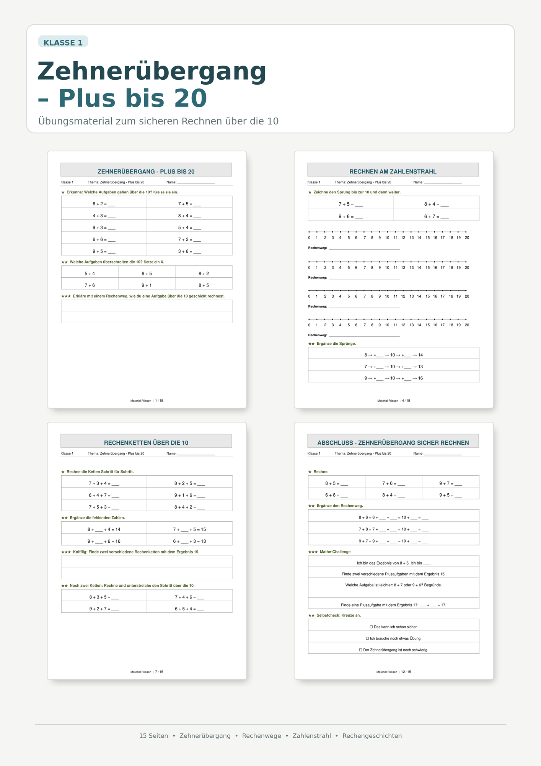The width and height of the screenshot is (541, 766).
Task: Click the instruction "Ergänze die fehlenden Zahlen."
Action: click(98, 518)
